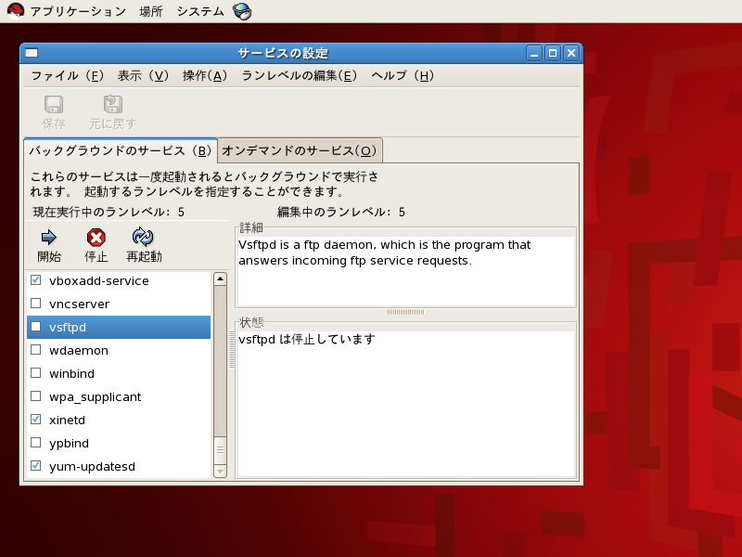Click the Revert (元に戻す) toolbar icon
This screenshot has height=557, width=742.
coord(112,105)
